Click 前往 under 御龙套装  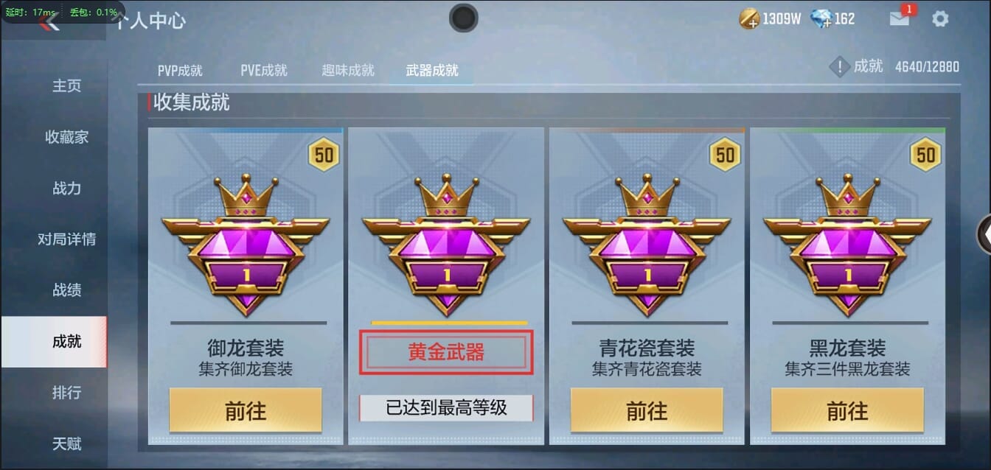tap(246, 410)
